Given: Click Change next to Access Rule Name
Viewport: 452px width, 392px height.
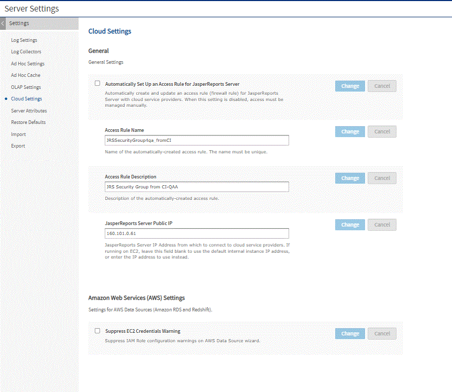Looking at the screenshot, I should click(350, 131).
